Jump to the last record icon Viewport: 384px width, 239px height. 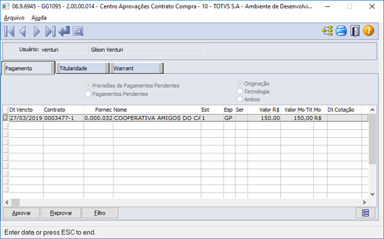click(50, 31)
